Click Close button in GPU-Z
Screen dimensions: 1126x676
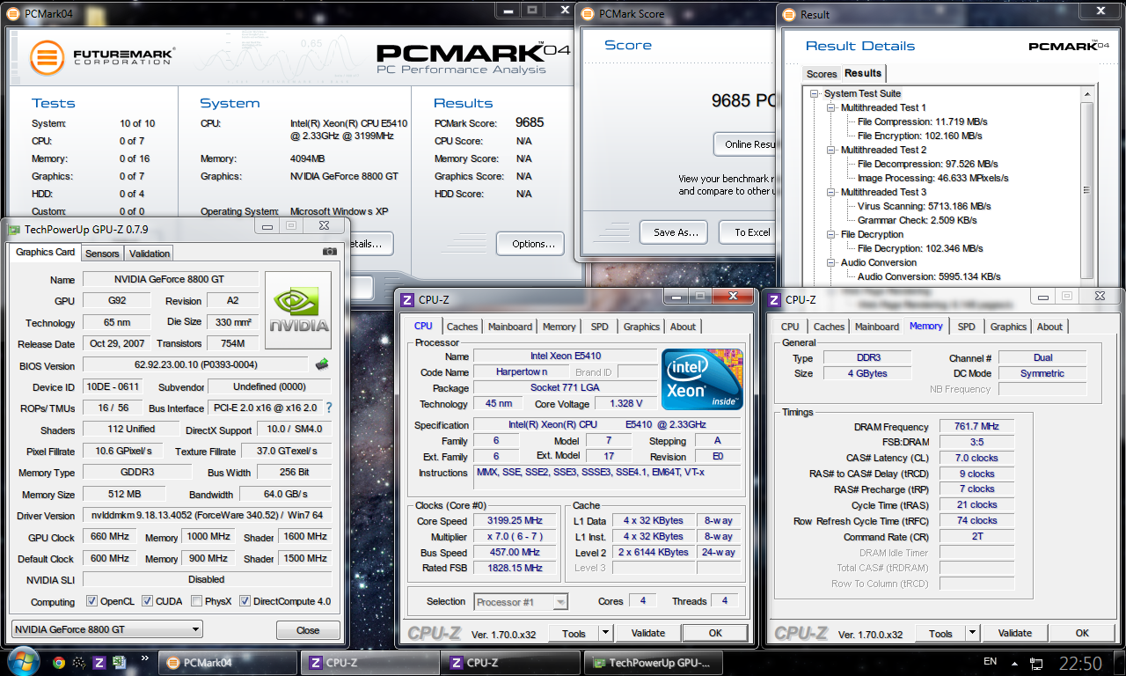(308, 630)
